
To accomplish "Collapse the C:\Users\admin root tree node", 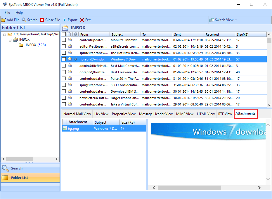I will pyautogui.click(x=4, y=35).
